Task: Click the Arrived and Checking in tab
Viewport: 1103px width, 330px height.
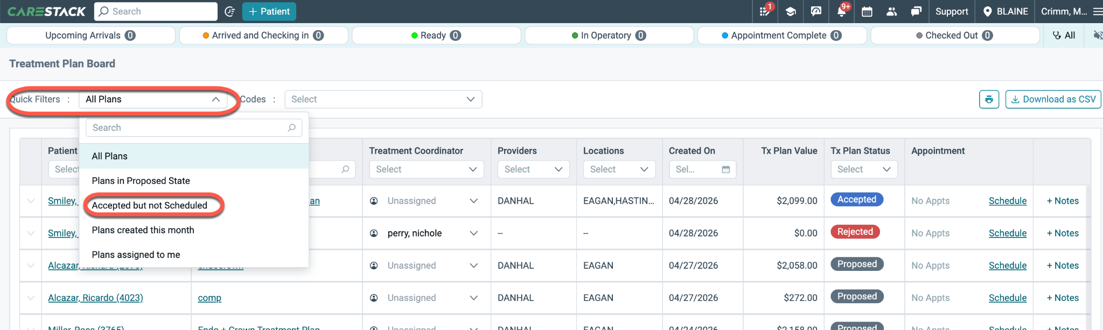Action: coord(263,35)
